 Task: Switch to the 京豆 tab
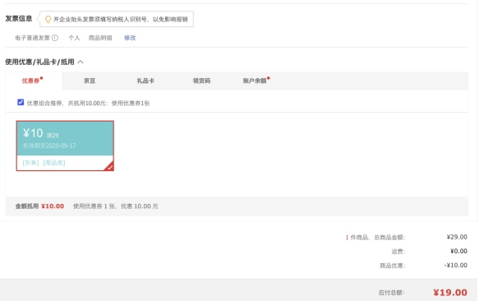click(90, 81)
